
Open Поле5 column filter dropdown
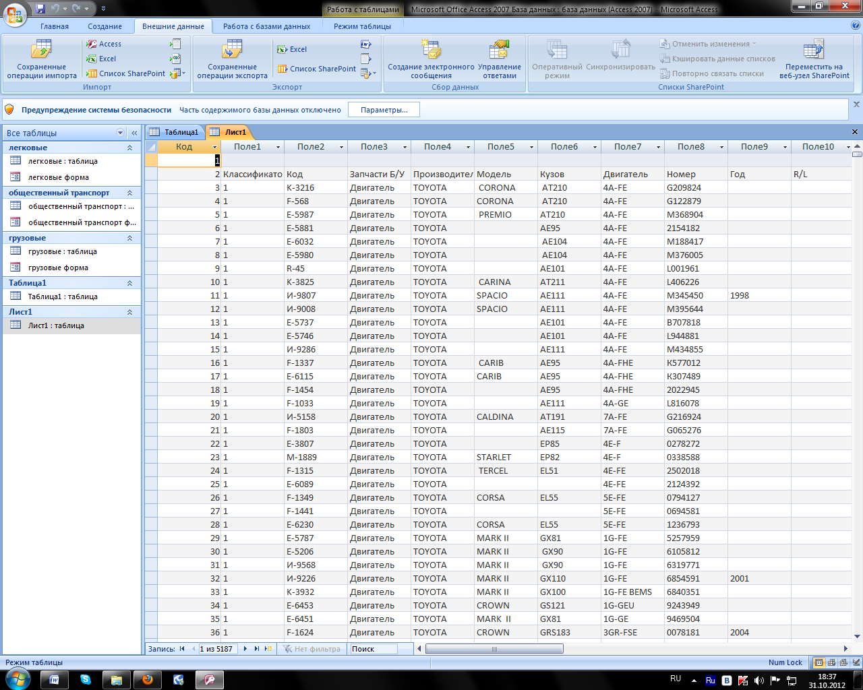(x=531, y=147)
